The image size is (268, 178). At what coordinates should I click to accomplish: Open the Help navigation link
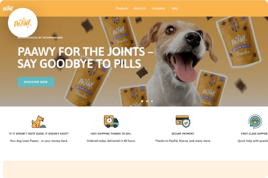pyautogui.click(x=174, y=8)
